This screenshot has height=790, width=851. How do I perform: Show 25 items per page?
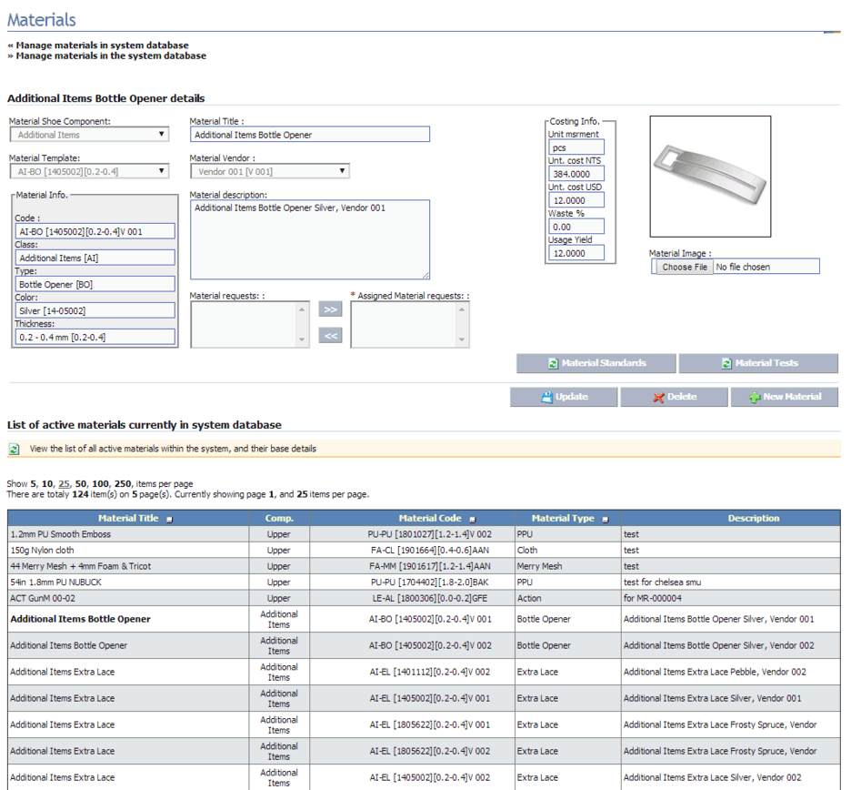(64, 483)
